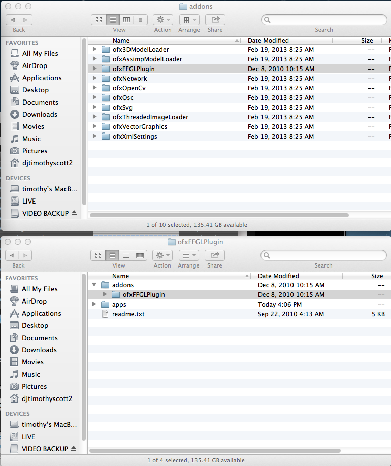Expand the ofxNetwork folder disclosure triangle
391x466 pixels.
(x=94, y=79)
